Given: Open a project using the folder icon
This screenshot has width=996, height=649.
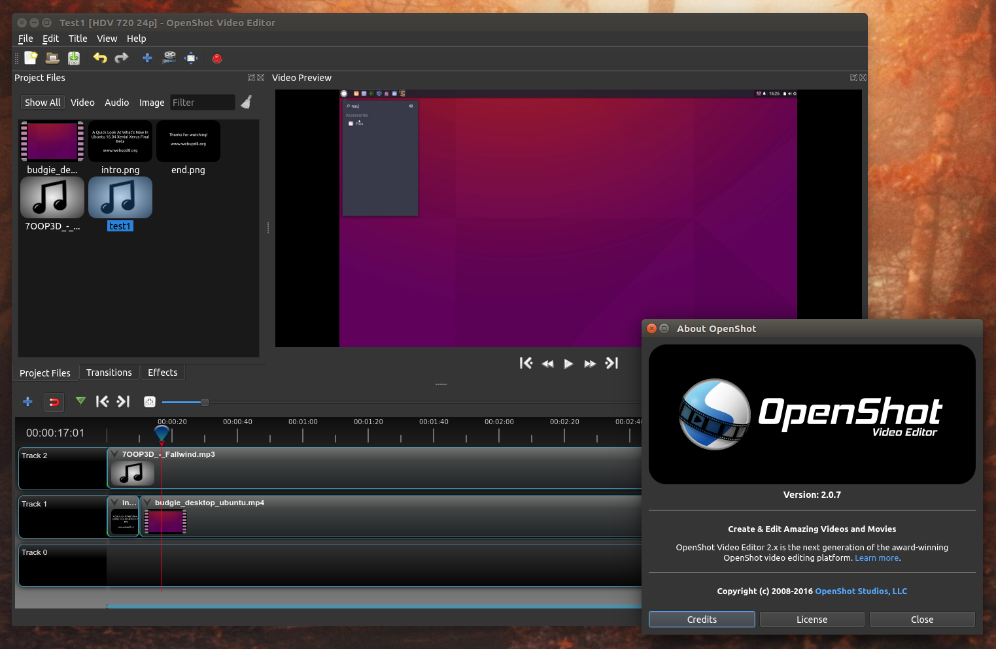Looking at the screenshot, I should click(x=52, y=58).
